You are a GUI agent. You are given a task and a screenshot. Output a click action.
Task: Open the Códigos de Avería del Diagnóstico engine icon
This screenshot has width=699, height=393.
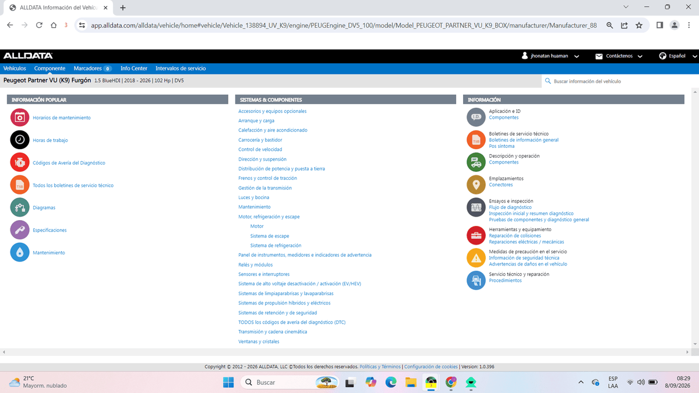(20, 162)
